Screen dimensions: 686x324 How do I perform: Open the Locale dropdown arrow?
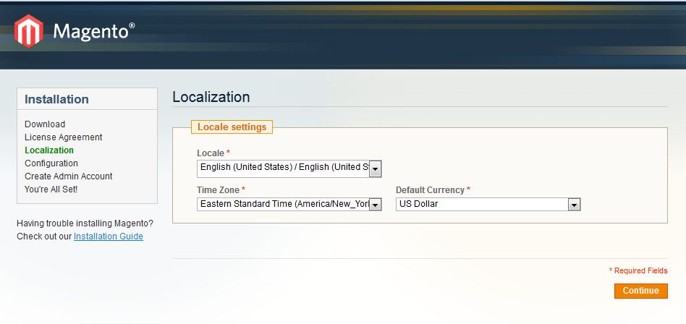coord(375,169)
